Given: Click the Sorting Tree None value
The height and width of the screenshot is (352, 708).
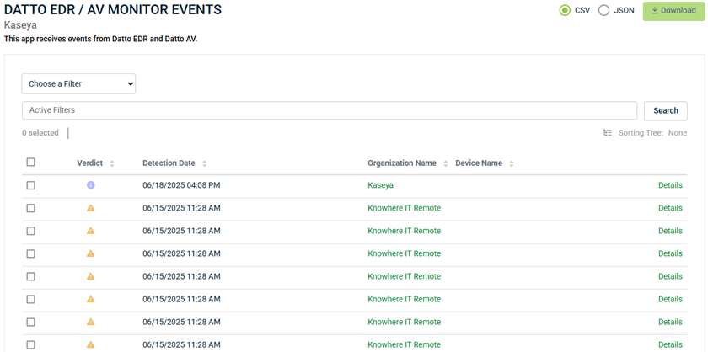Looking at the screenshot, I should [678, 133].
